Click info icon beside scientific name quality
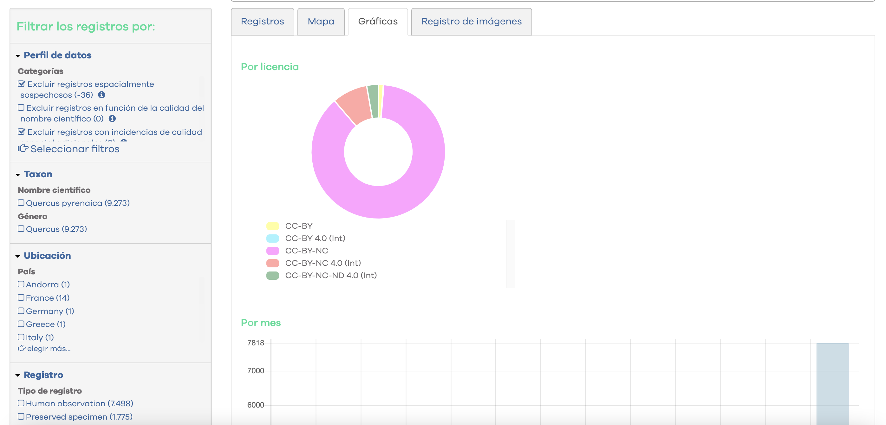This screenshot has height=425, width=886. pos(112,118)
